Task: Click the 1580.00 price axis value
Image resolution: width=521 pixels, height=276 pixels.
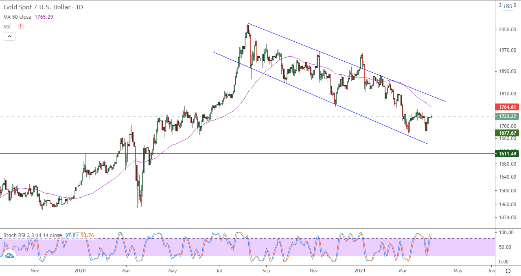Action: coord(507,164)
